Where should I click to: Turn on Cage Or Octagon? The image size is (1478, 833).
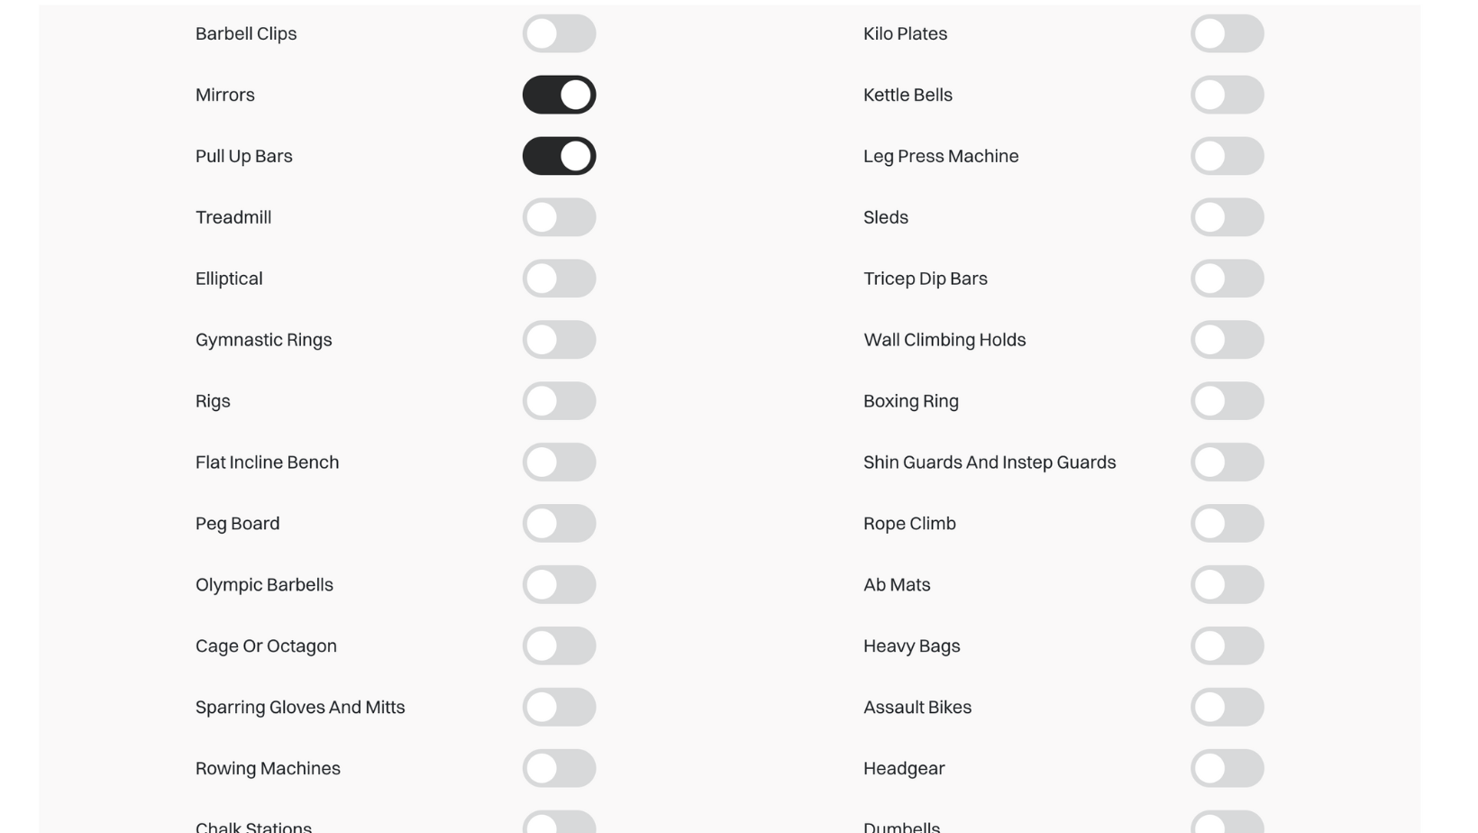tap(559, 646)
